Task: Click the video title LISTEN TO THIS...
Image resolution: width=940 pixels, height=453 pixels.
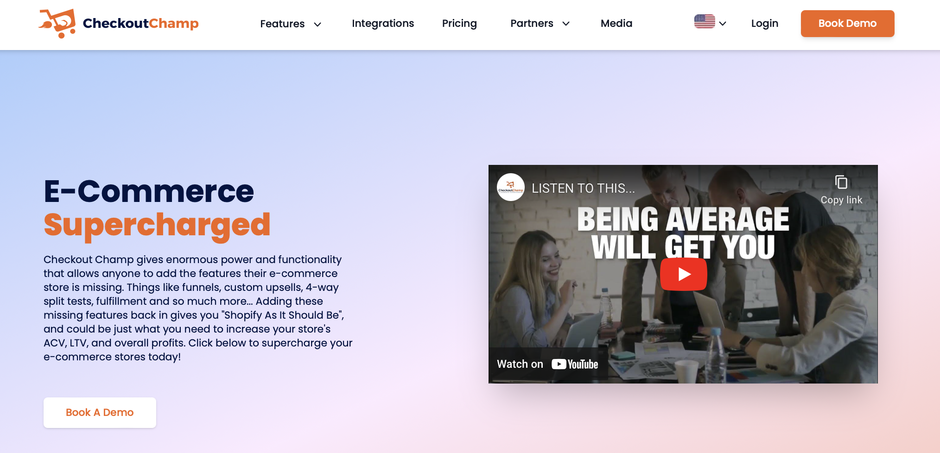Action: (583, 189)
